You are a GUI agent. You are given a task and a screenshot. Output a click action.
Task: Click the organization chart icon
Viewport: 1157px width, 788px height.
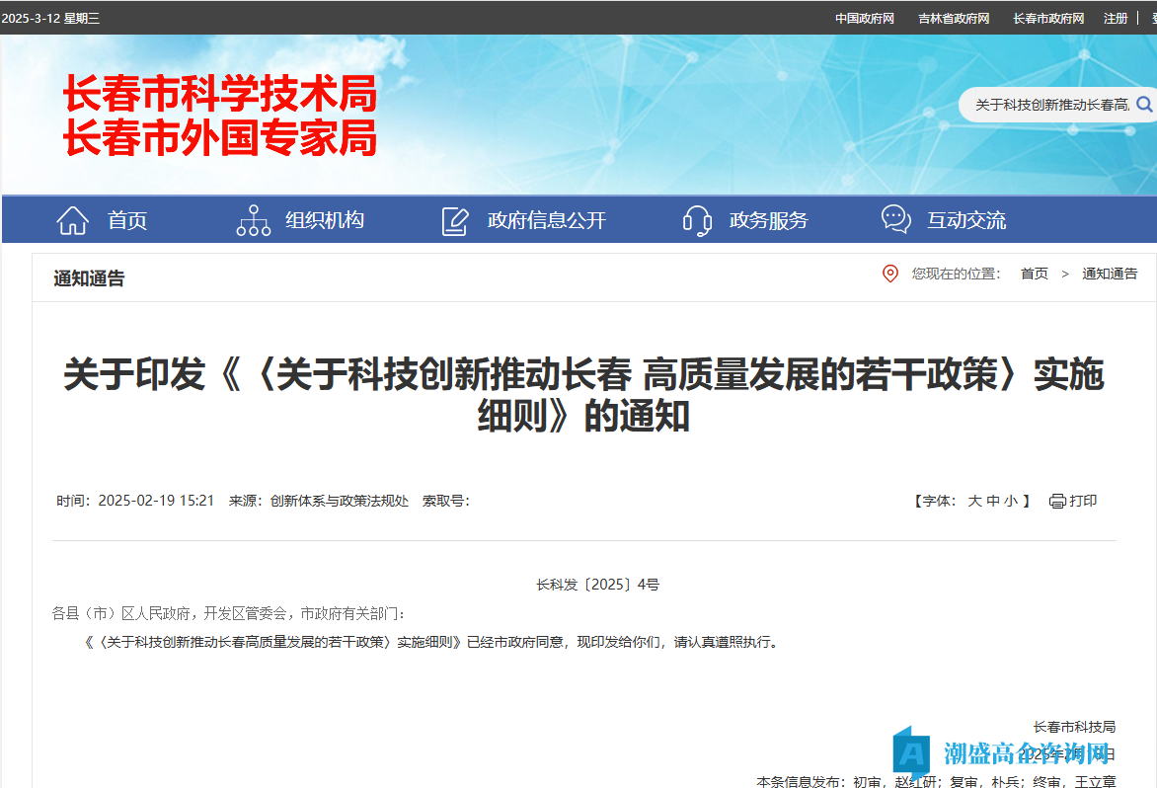pyautogui.click(x=254, y=220)
